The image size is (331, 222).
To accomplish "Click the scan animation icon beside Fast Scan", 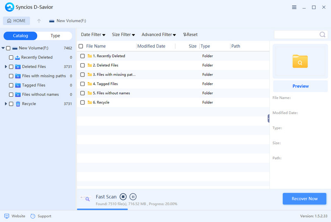I will 86,198.
